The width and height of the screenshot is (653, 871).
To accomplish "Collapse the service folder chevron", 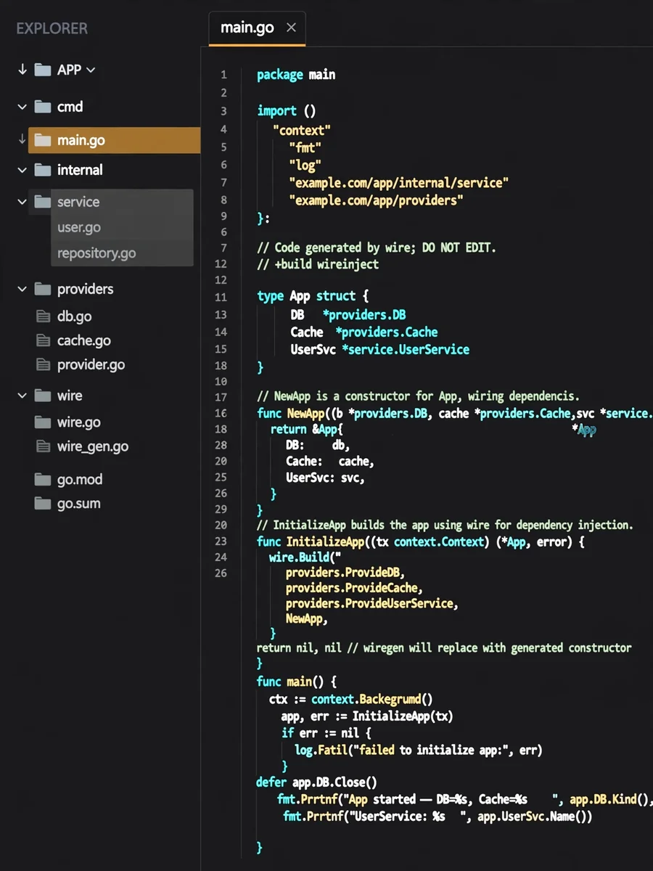I will (x=22, y=202).
